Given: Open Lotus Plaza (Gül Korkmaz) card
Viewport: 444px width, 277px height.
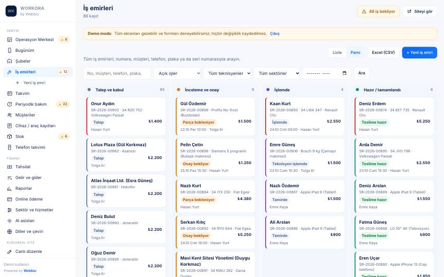Looking at the screenshot, I should click(x=126, y=155).
